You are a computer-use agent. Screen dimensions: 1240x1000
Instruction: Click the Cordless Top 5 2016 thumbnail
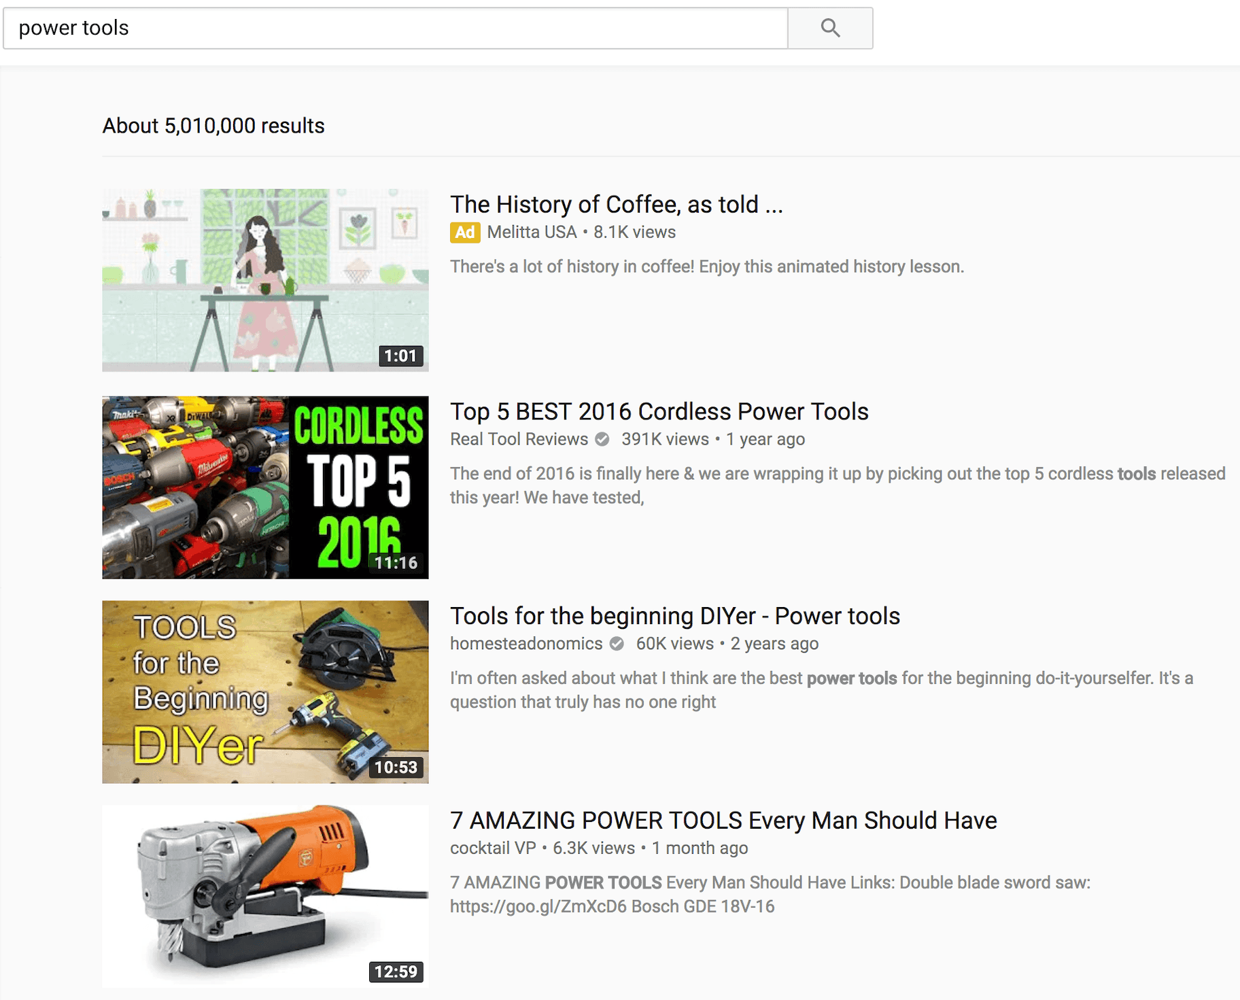[x=265, y=487]
